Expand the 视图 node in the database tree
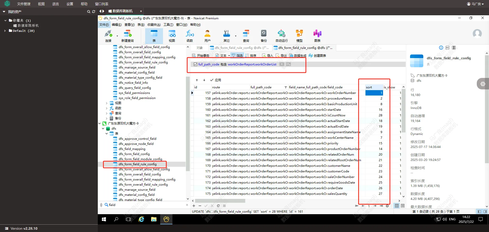 106,103
